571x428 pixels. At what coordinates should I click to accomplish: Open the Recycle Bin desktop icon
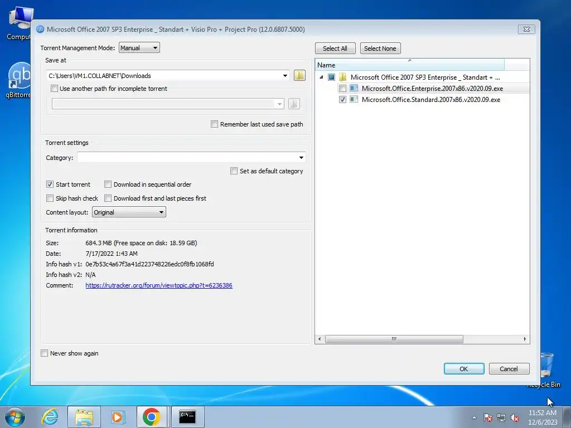(x=546, y=369)
